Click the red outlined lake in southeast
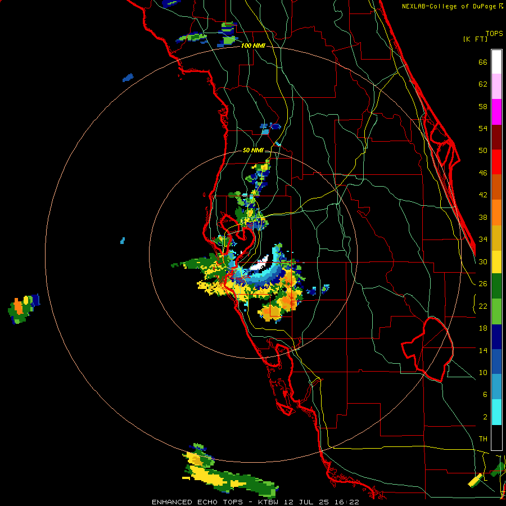This screenshot has width=506, height=506. coord(428,350)
